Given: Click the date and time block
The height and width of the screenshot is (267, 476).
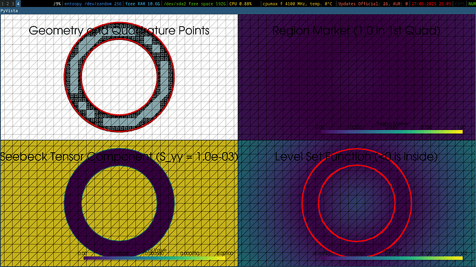Looking at the screenshot, I should pos(431,3).
